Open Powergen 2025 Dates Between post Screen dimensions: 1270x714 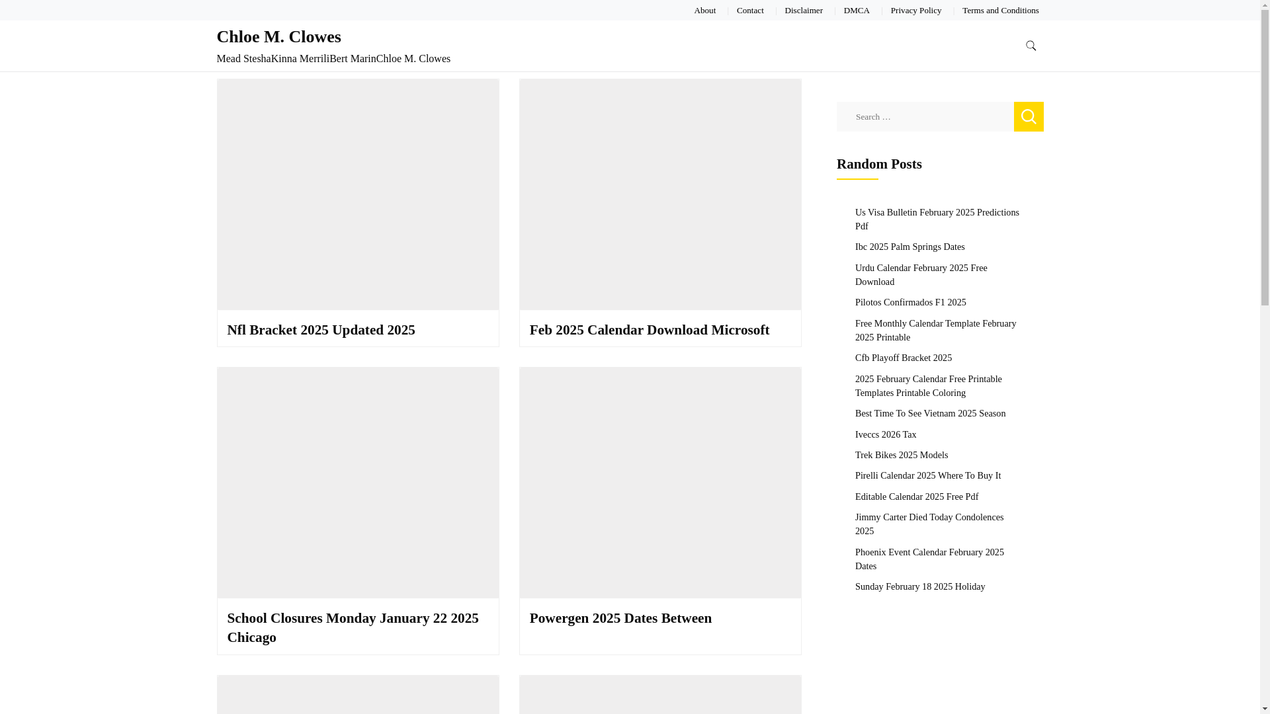click(x=620, y=618)
